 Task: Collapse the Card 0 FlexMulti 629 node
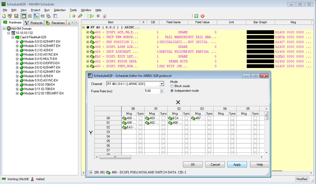pyautogui.click(x=13, y=37)
